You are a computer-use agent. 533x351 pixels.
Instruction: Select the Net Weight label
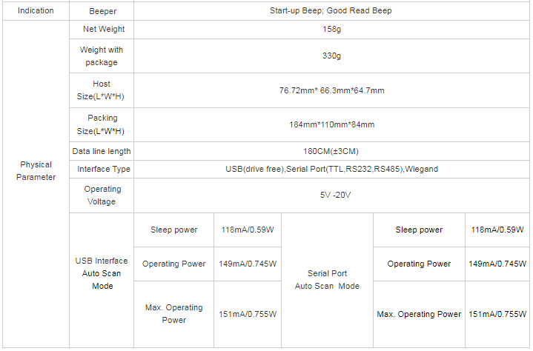click(x=102, y=30)
